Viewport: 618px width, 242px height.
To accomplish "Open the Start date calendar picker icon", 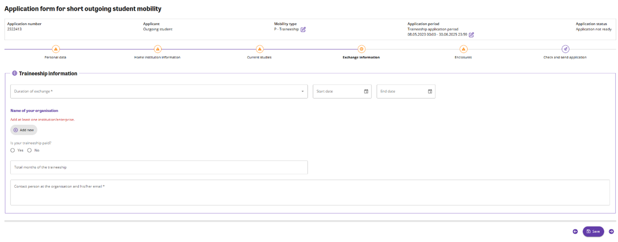I will coord(366,91).
